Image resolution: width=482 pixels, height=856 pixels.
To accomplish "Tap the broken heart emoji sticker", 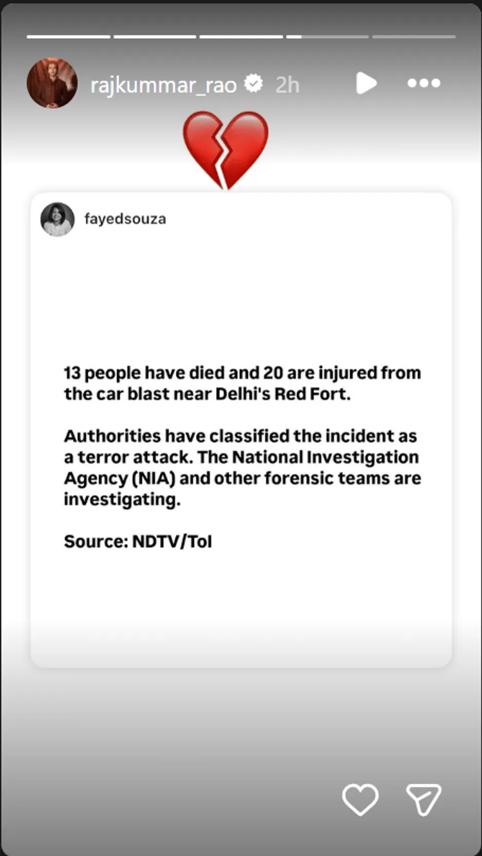I will [226, 150].
